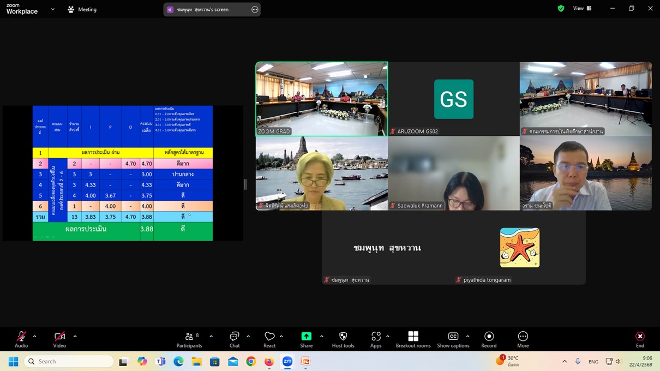This screenshot has width=660, height=371.
Task: Expand Show captions options caret
Action: tap(467, 337)
